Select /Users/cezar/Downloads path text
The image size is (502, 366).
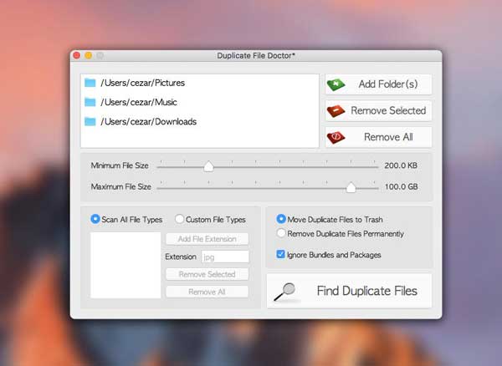coord(149,122)
